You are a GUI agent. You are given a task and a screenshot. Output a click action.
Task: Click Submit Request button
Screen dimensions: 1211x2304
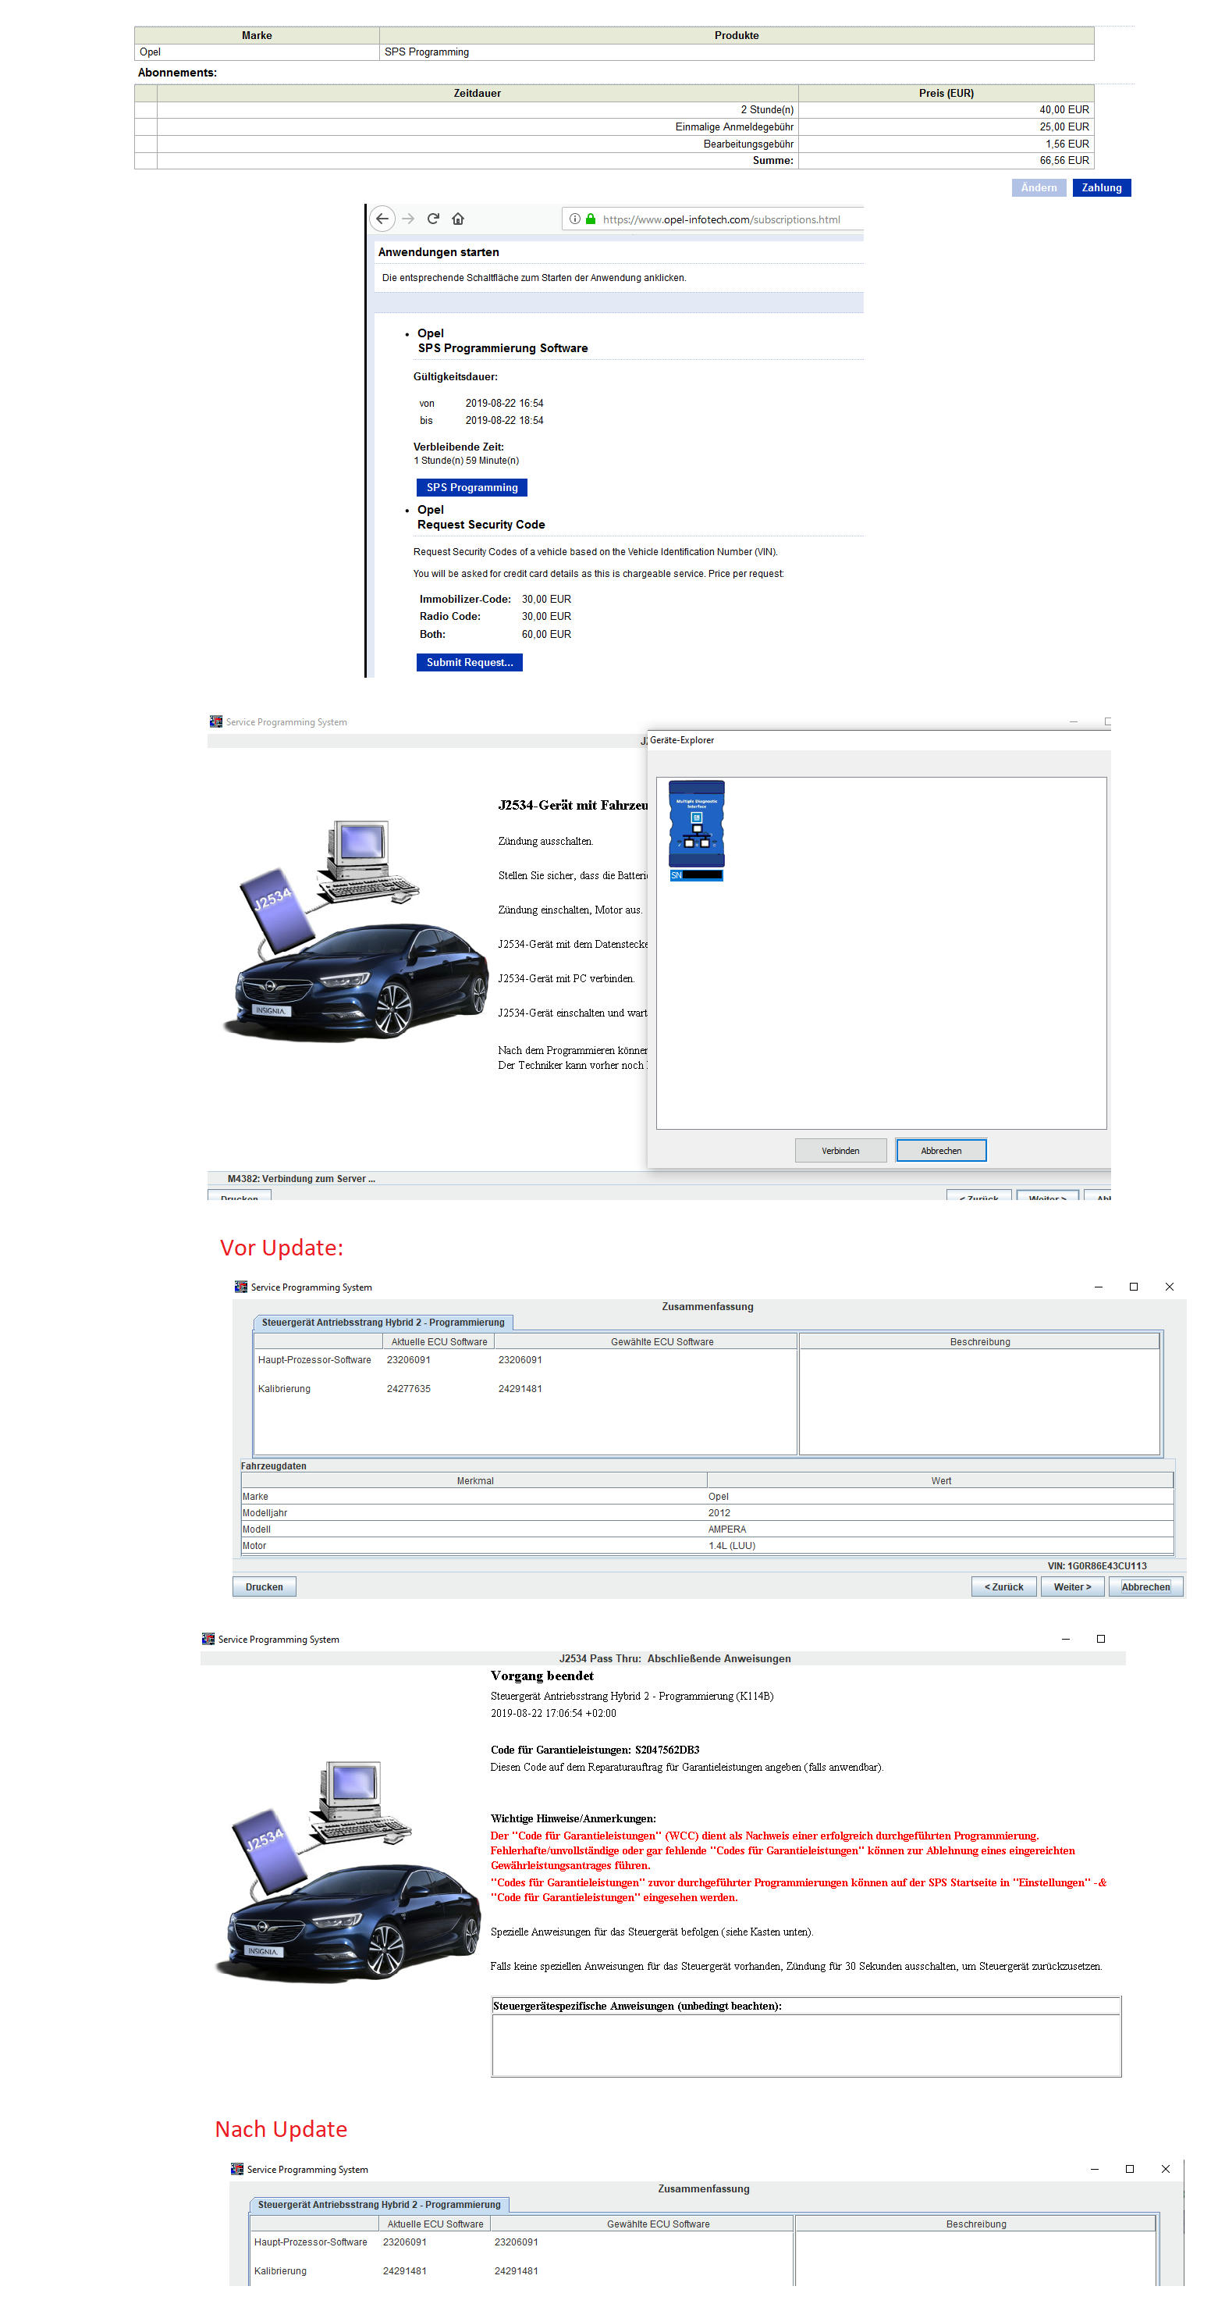click(x=469, y=662)
